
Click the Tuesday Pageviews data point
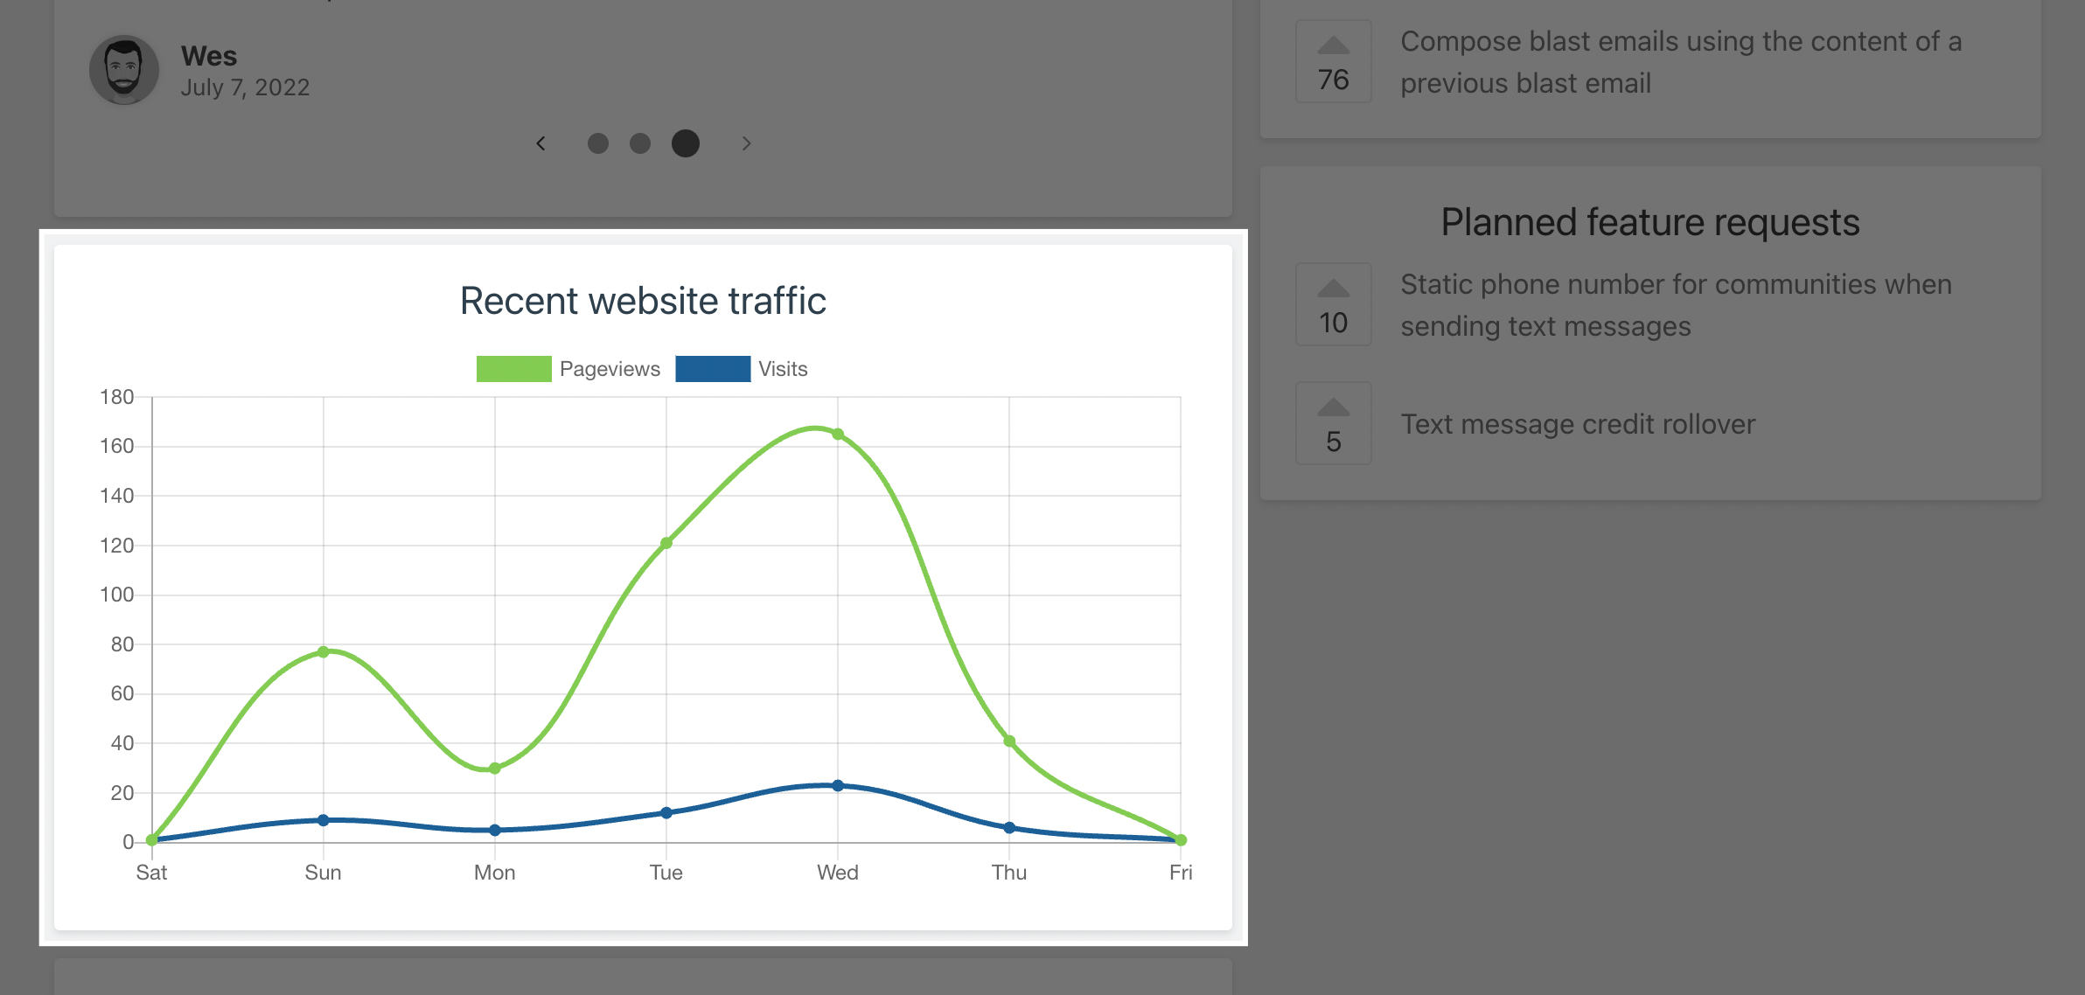coord(666,543)
